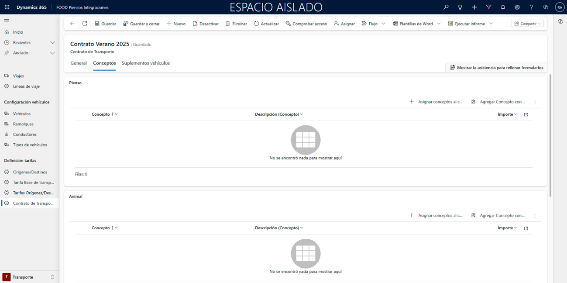The height and width of the screenshot is (283, 567).
Task: Click the advanced filter funnel icon
Action: pyautogui.click(x=488, y=7)
